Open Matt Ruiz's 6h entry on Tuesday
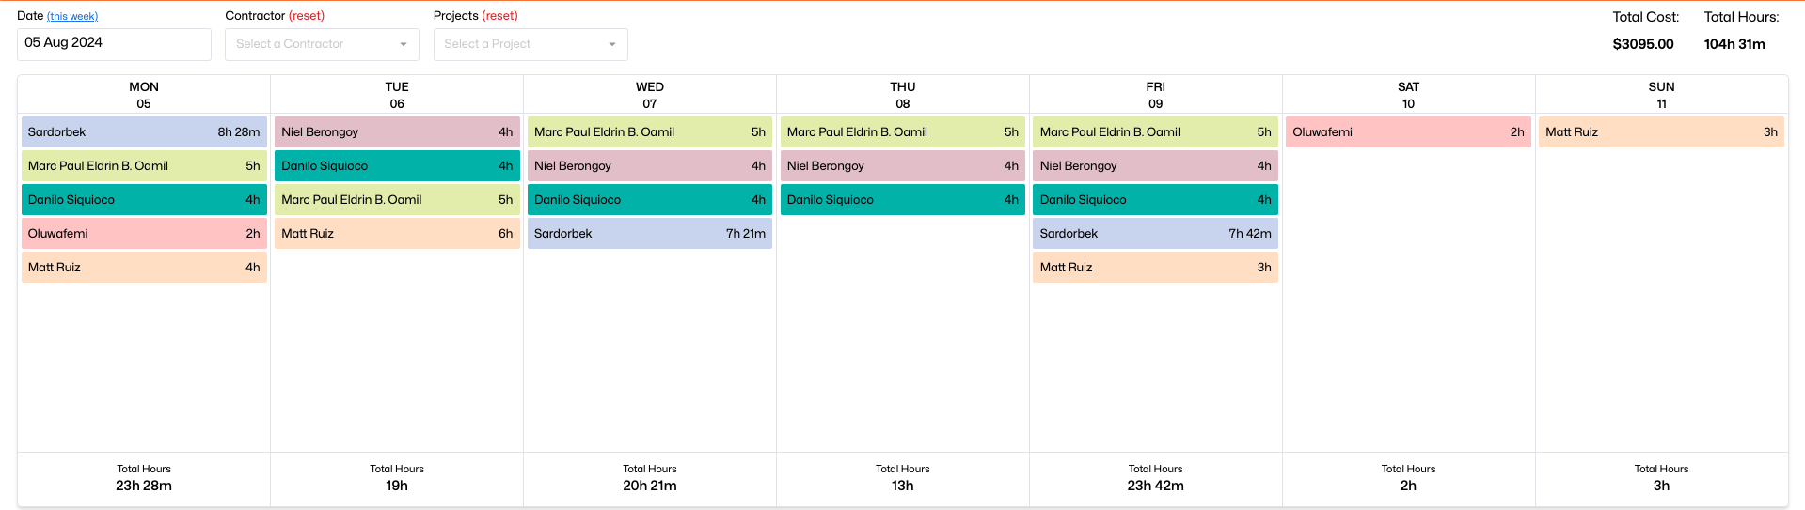This screenshot has width=1805, height=510. pyautogui.click(x=397, y=234)
